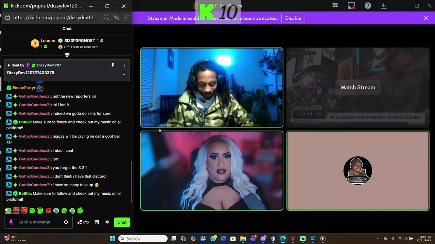Open the chat shop storefront icon

point(97,222)
